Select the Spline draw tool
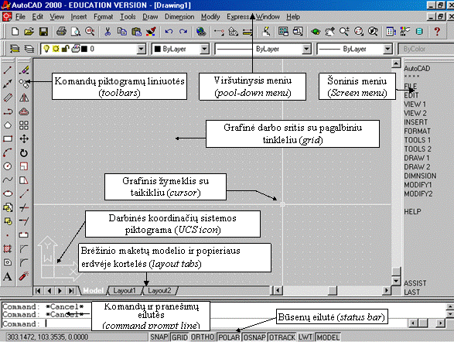Screen dimensions: 454x342 pyautogui.click(x=8, y=180)
